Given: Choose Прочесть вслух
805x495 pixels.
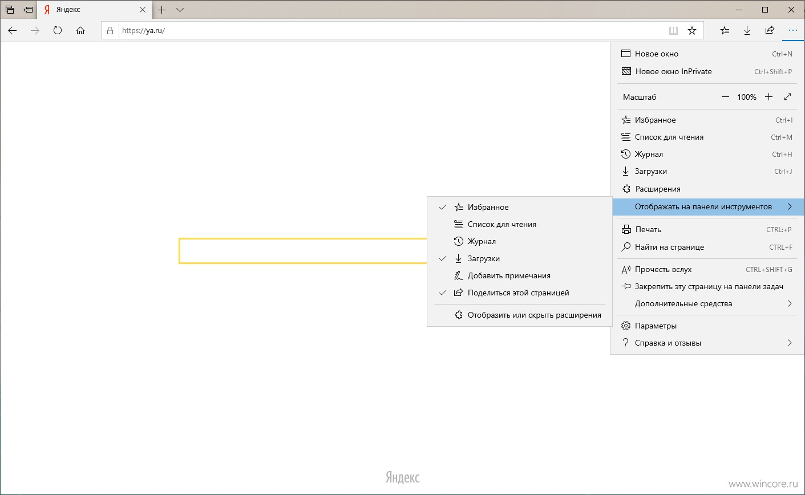Looking at the screenshot, I should tap(707, 269).
